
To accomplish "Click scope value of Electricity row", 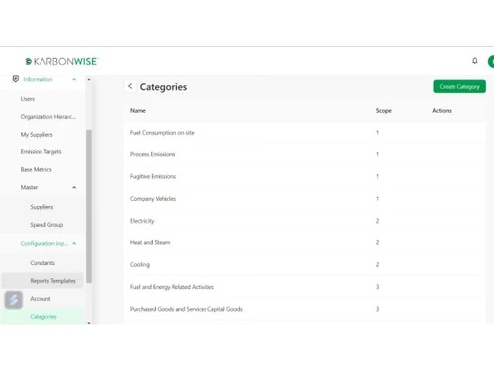I will click(377, 221).
